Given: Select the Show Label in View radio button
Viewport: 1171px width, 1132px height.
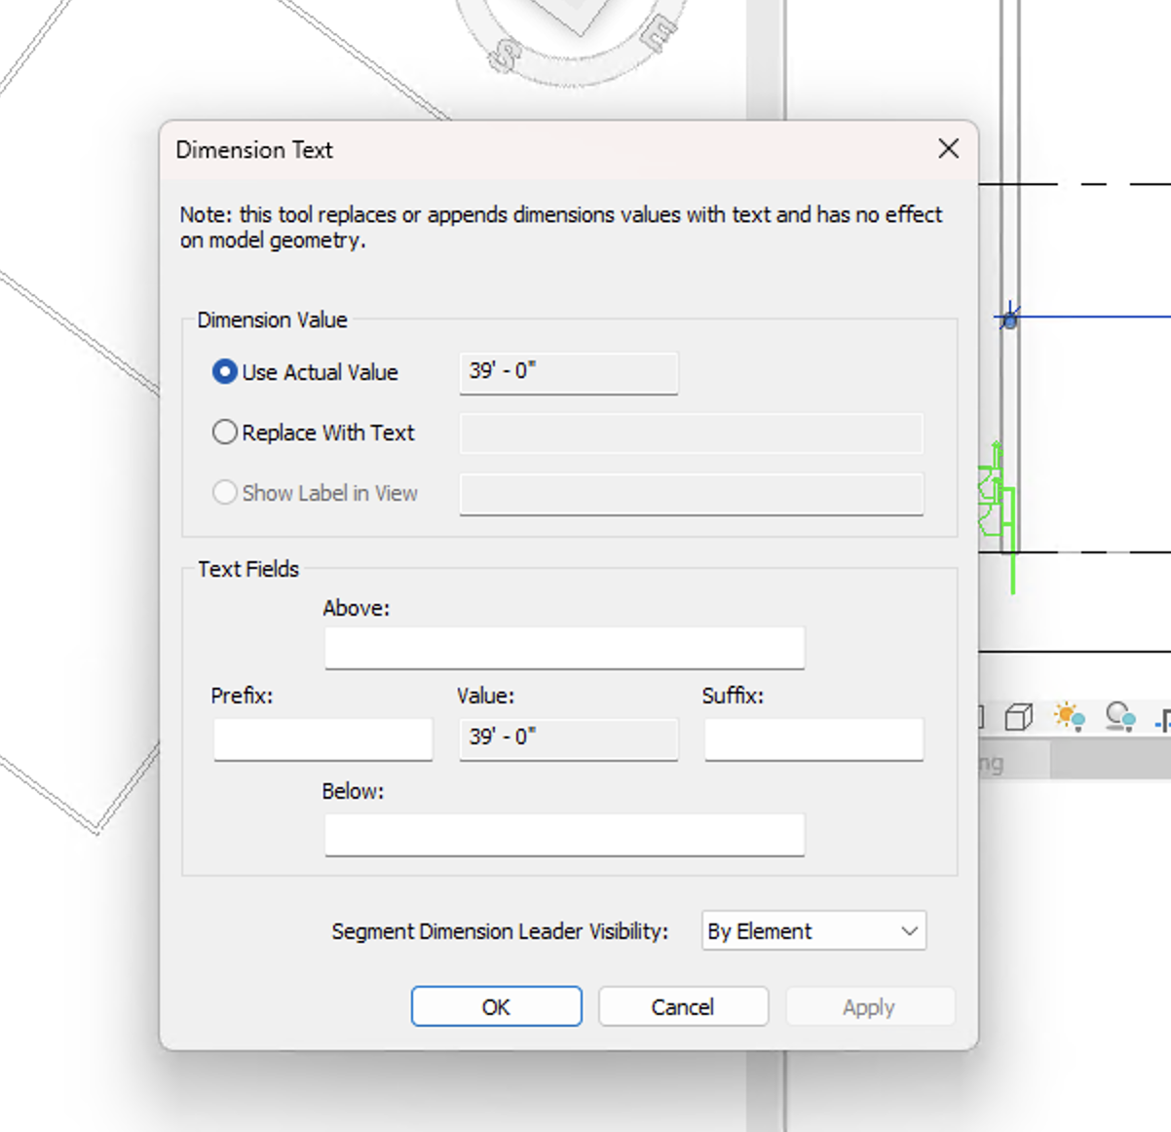Looking at the screenshot, I should tap(225, 492).
